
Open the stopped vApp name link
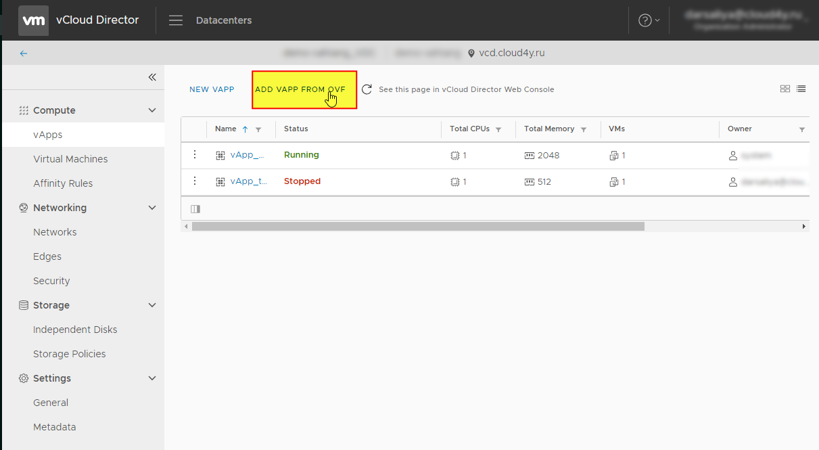[x=249, y=181]
